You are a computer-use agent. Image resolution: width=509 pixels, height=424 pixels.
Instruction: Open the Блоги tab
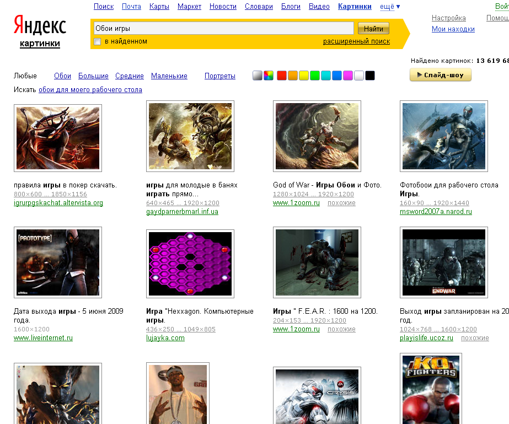pos(291,7)
